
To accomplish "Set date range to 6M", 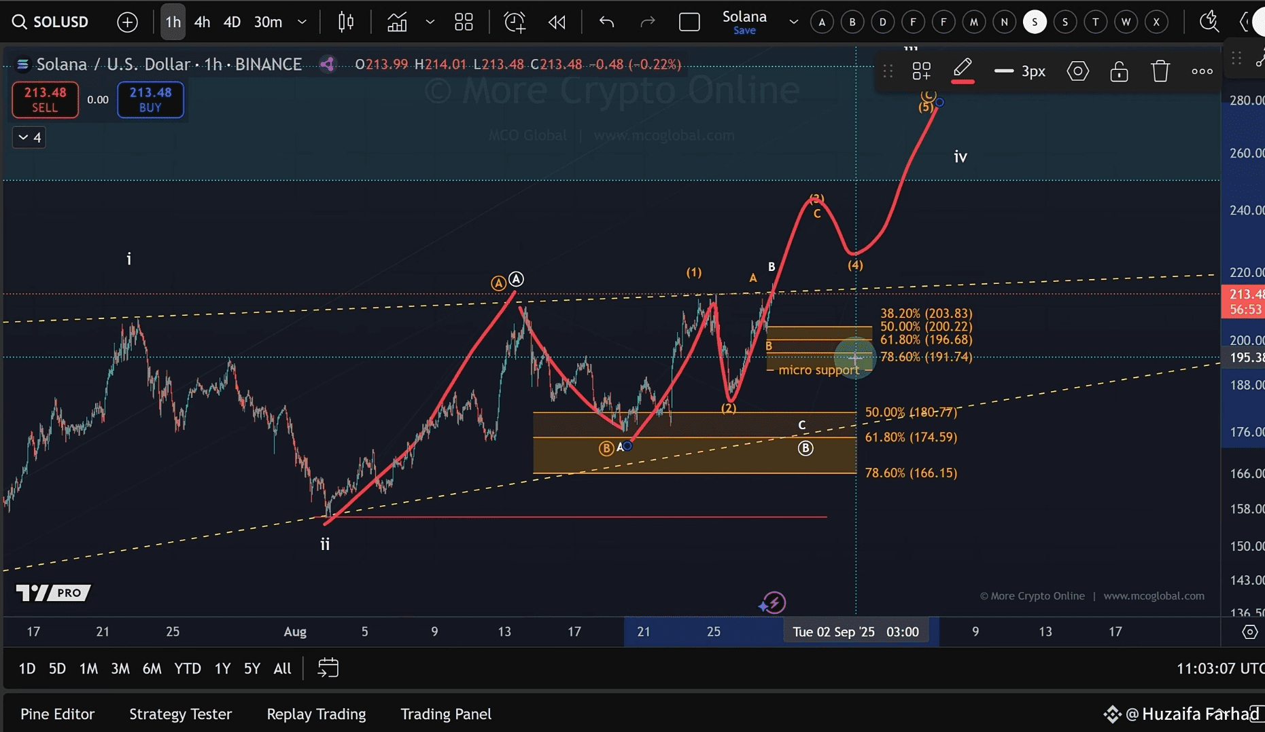I will tap(152, 668).
